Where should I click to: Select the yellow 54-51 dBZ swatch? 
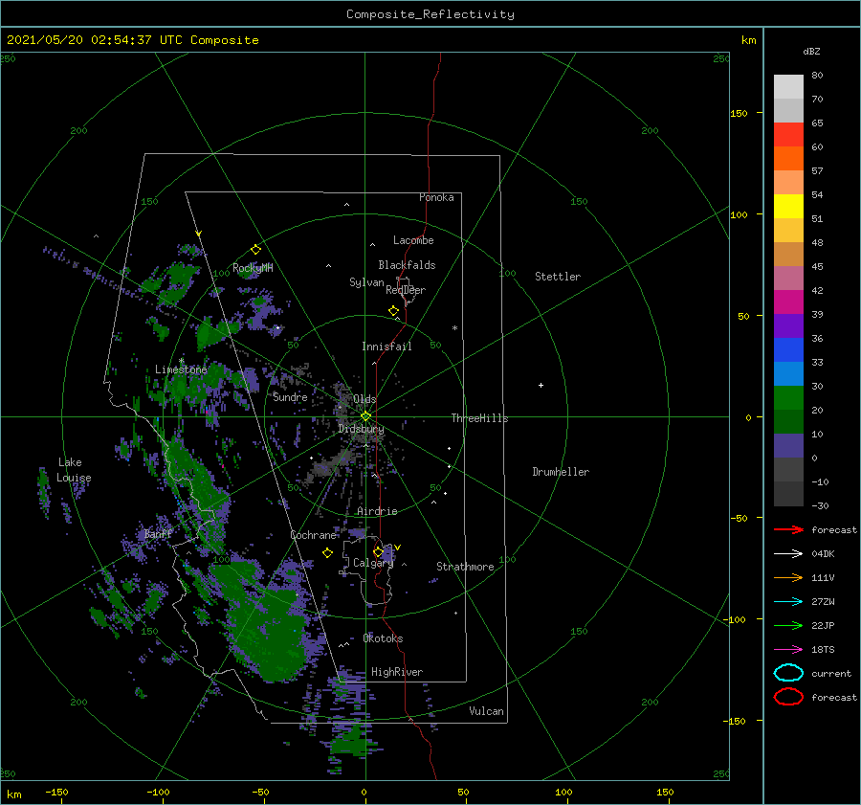[x=788, y=207]
